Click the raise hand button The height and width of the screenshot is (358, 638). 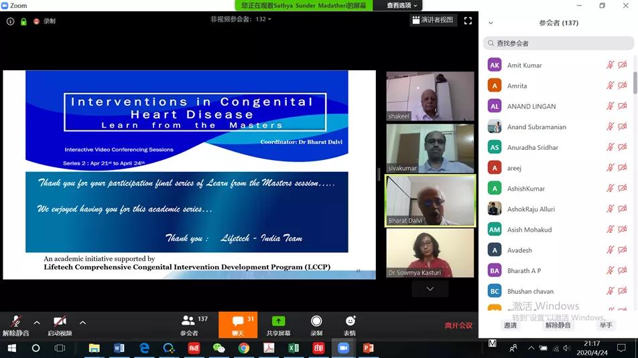[x=606, y=325]
